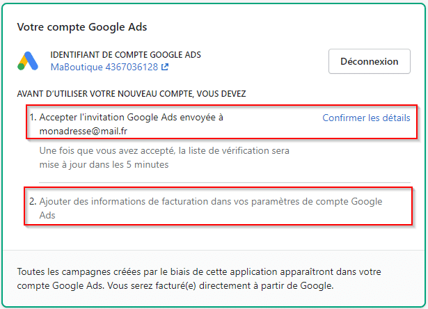Click the Confirmer les détails link

[366, 118]
